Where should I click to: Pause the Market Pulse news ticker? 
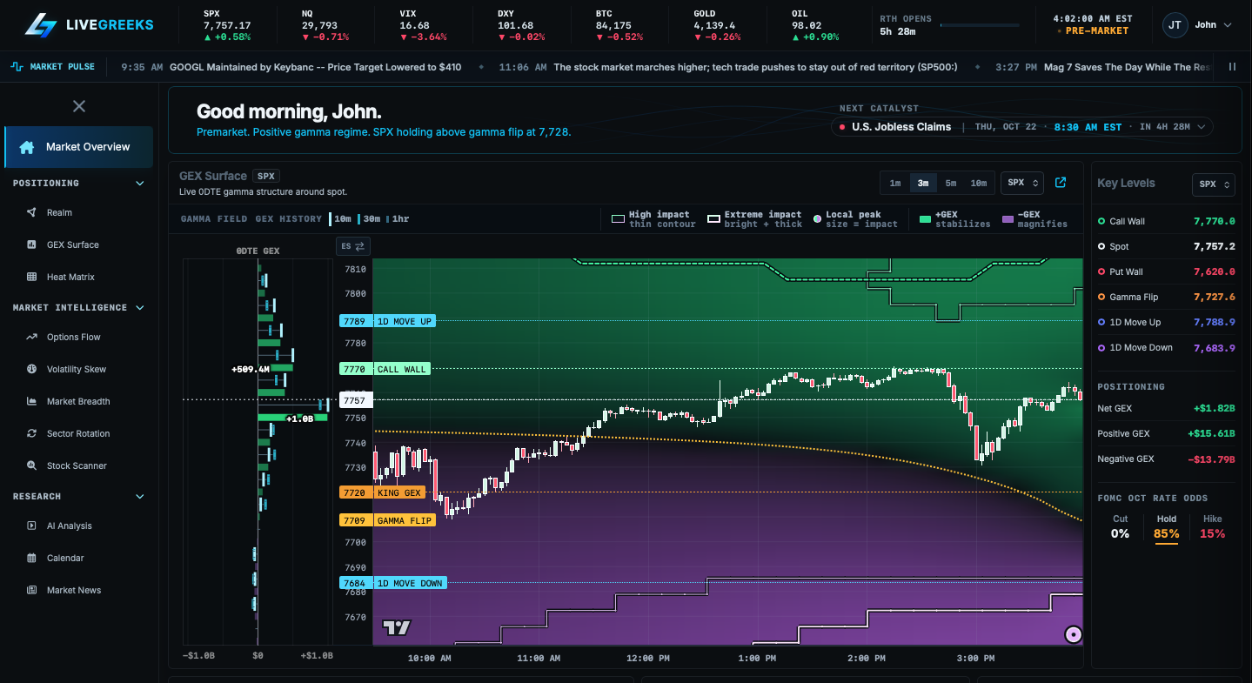click(x=1232, y=67)
